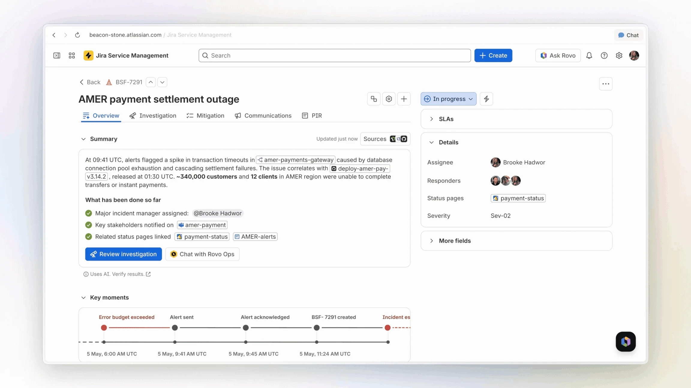The width and height of the screenshot is (691, 388).
Task: Open the Chat button in browser bar
Action: pos(628,35)
